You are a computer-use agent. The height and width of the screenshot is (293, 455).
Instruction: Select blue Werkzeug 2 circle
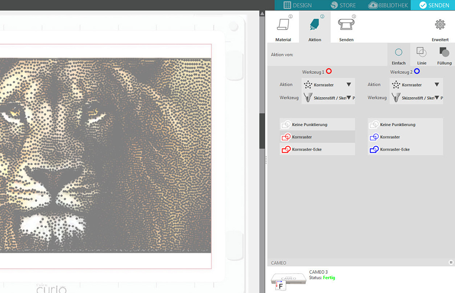pyautogui.click(x=417, y=72)
